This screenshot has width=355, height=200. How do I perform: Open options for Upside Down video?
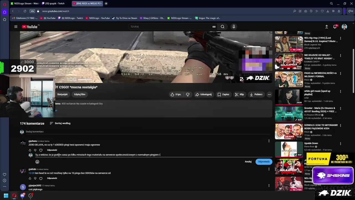tap(341, 144)
